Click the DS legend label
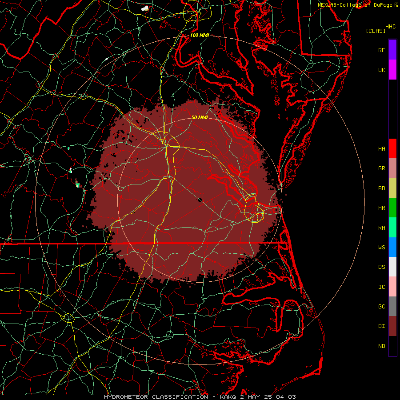This screenshot has width=400, height=400. coord(381,267)
